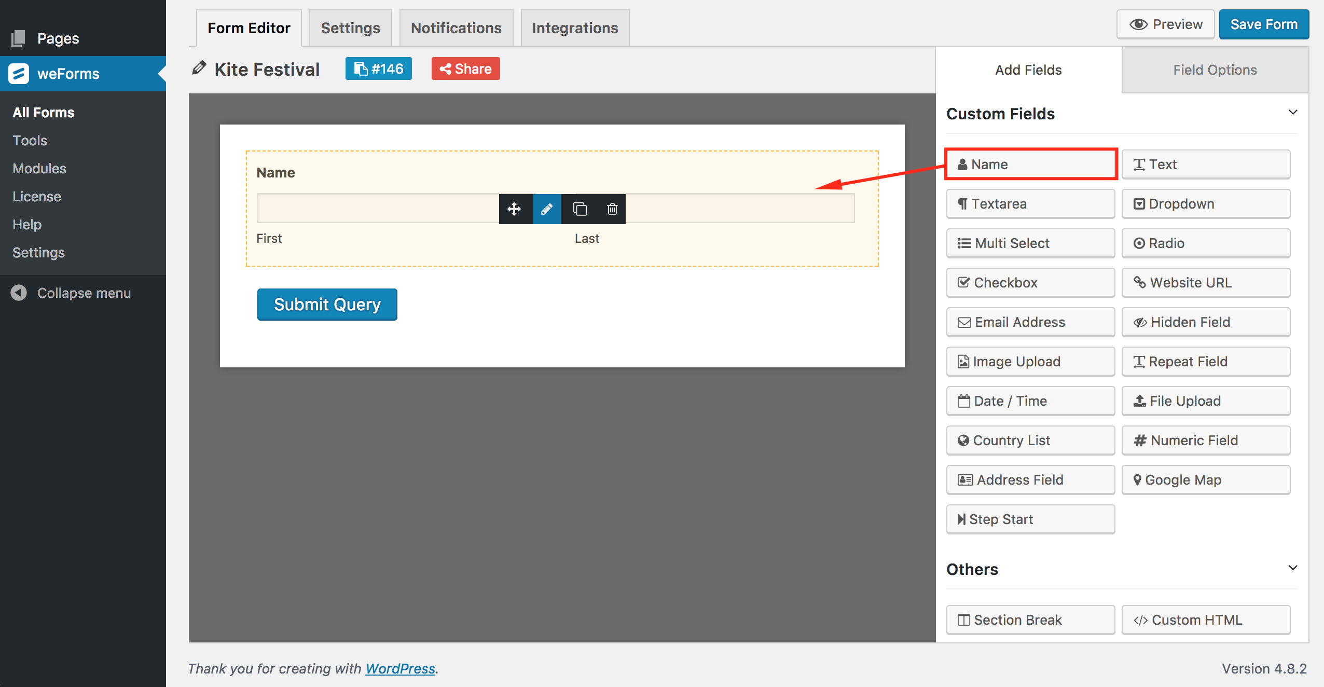The height and width of the screenshot is (687, 1324).
Task: Select the Image Upload field type
Action: click(1029, 360)
